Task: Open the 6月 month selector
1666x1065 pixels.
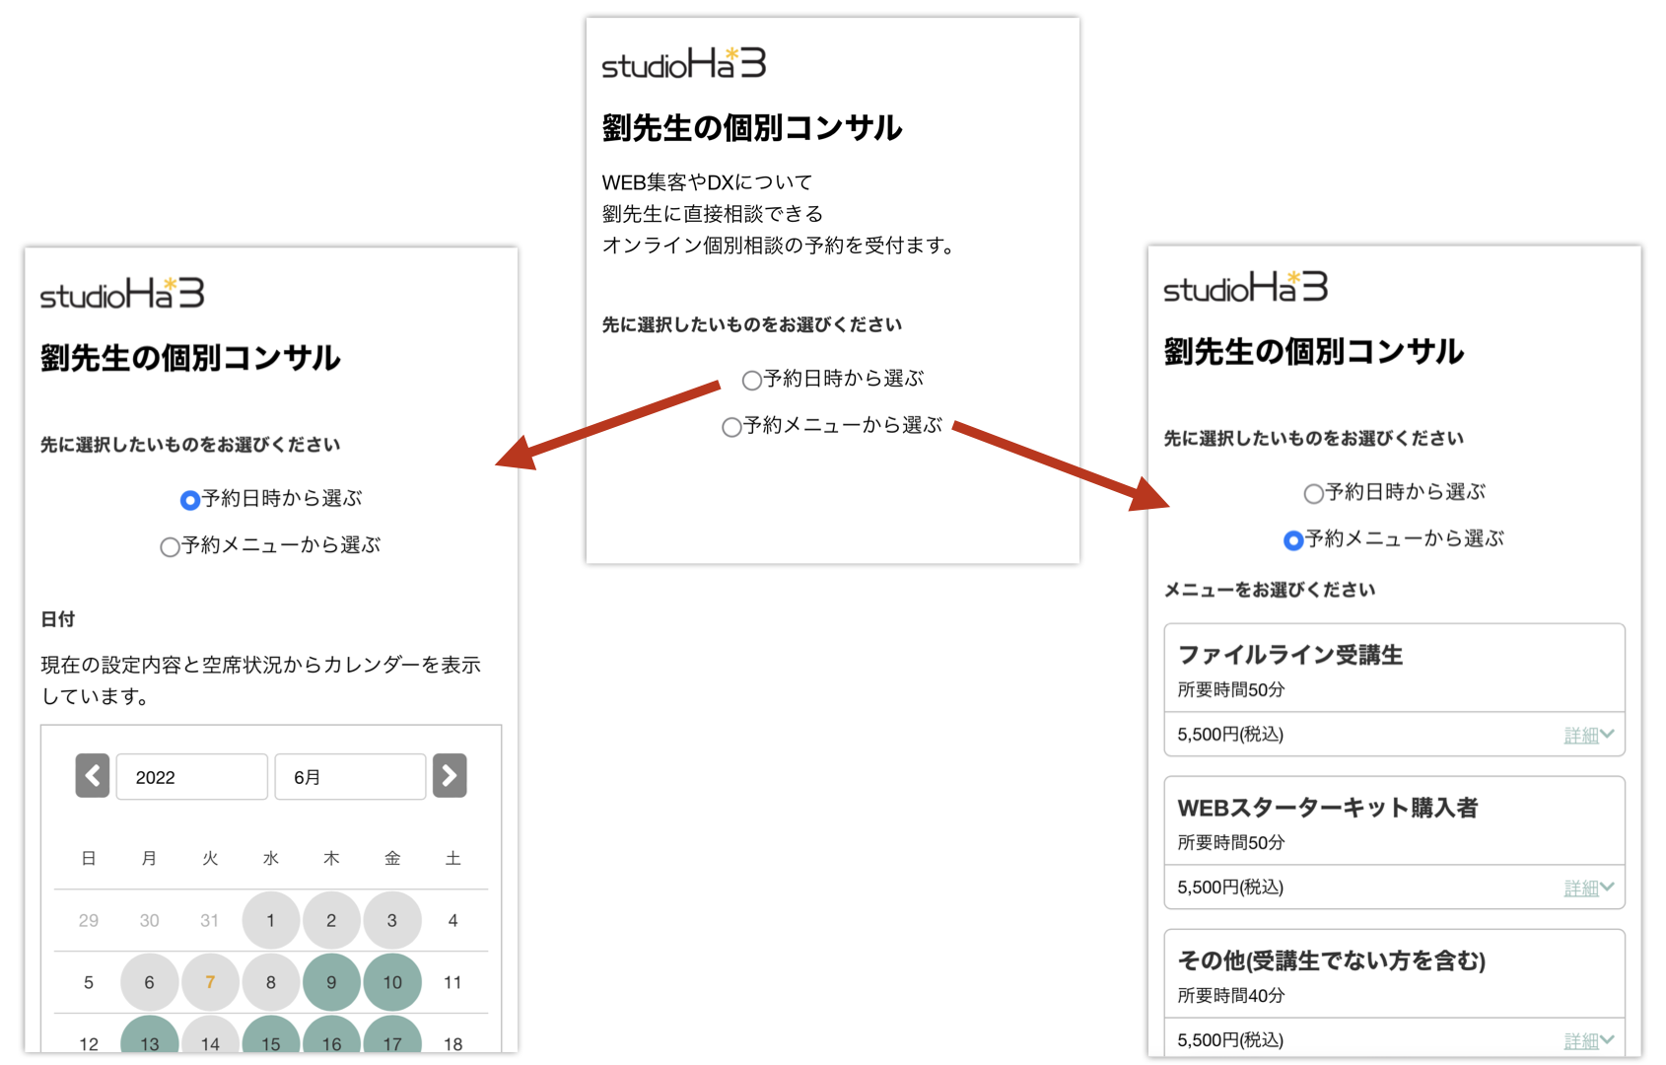Action: point(350,777)
